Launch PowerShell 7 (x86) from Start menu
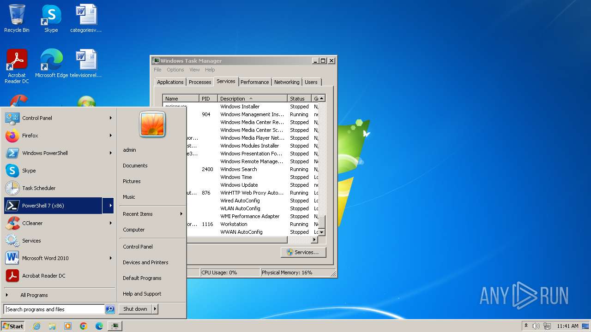Image resolution: width=591 pixels, height=332 pixels. pos(53,206)
